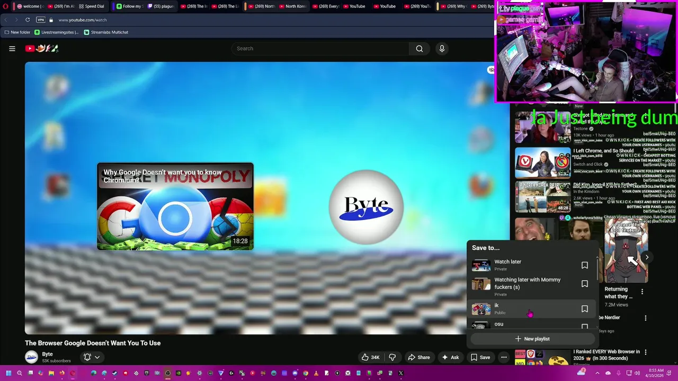Open more actions ellipsis under video

coord(504,357)
